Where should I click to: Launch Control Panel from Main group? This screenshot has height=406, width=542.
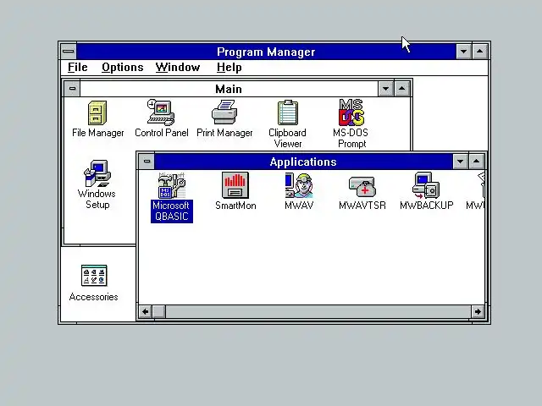coord(161,112)
